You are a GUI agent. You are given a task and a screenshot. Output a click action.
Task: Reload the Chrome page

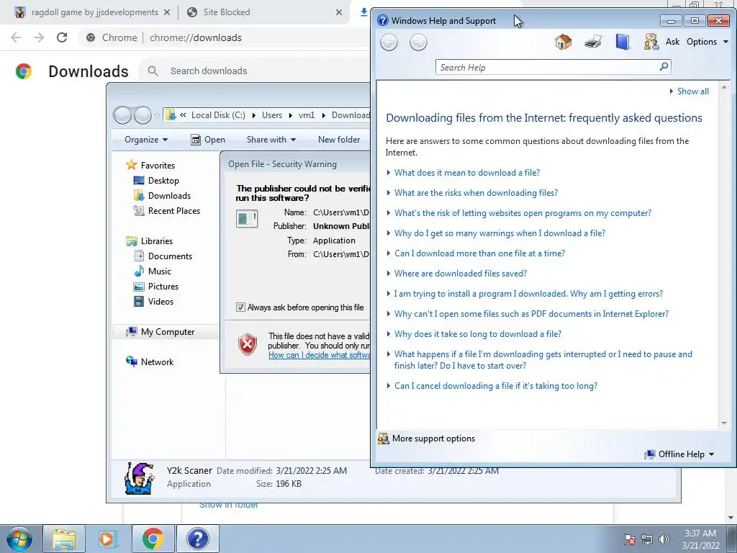(62, 37)
